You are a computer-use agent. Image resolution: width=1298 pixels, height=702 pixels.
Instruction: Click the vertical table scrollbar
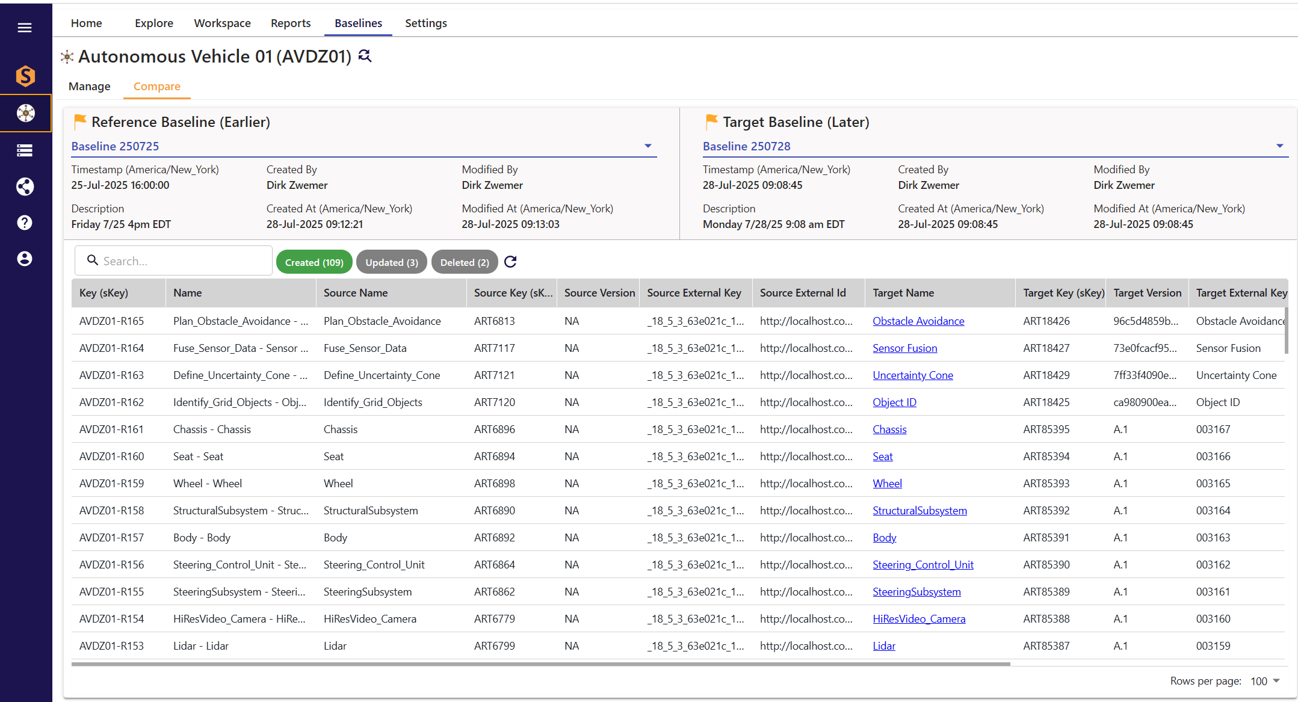pyautogui.click(x=1287, y=331)
